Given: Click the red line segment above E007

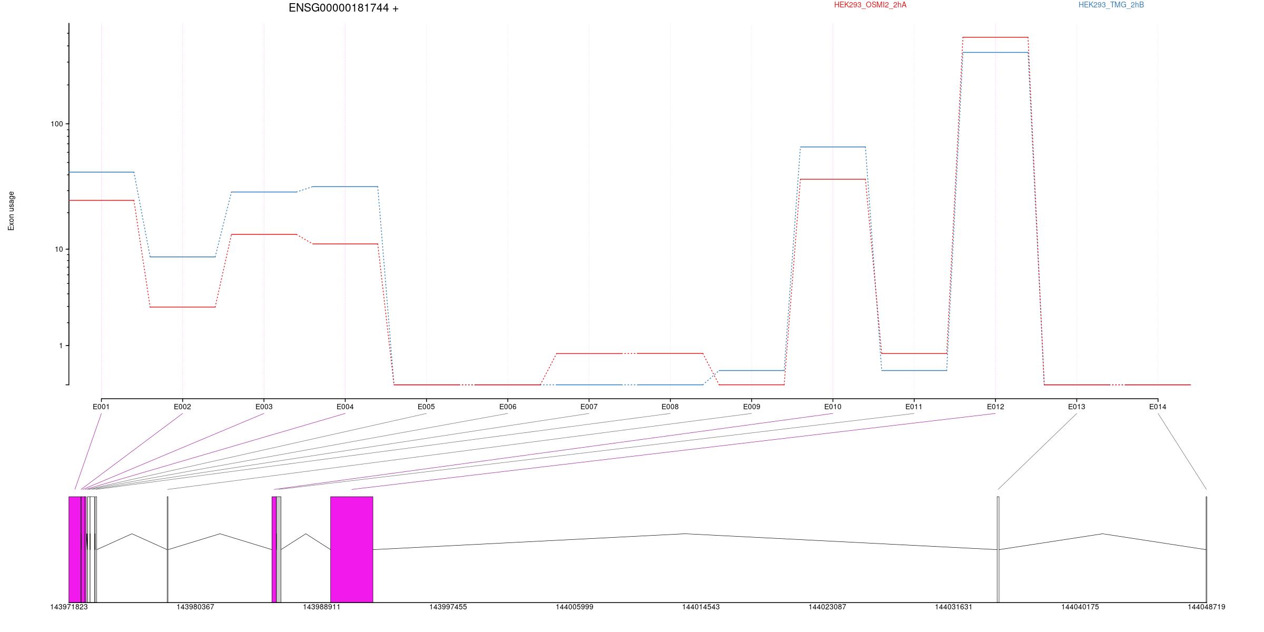Looking at the screenshot, I should click(589, 353).
